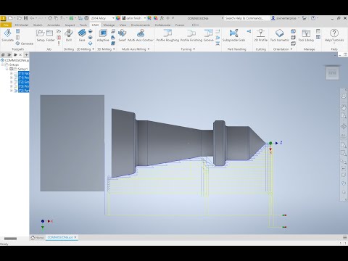Switch to the Tools ribbon tab

83,25
